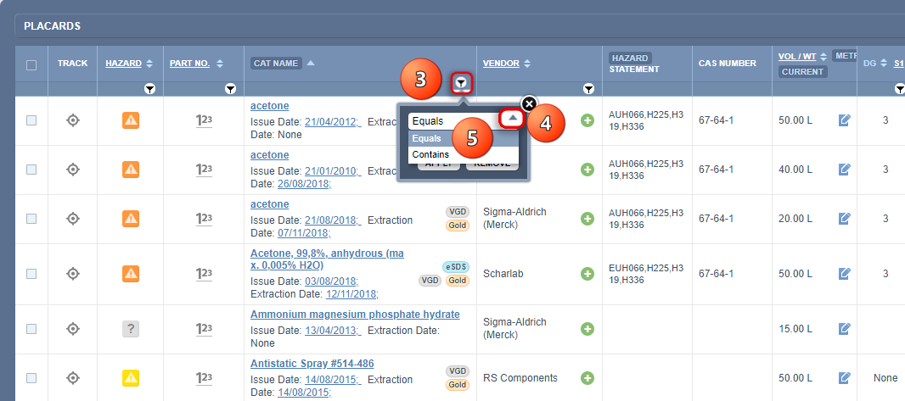This screenshot has height=401, width=905.
Task: Open extraction date 12/11/2018 link
Action: [352, 294]
